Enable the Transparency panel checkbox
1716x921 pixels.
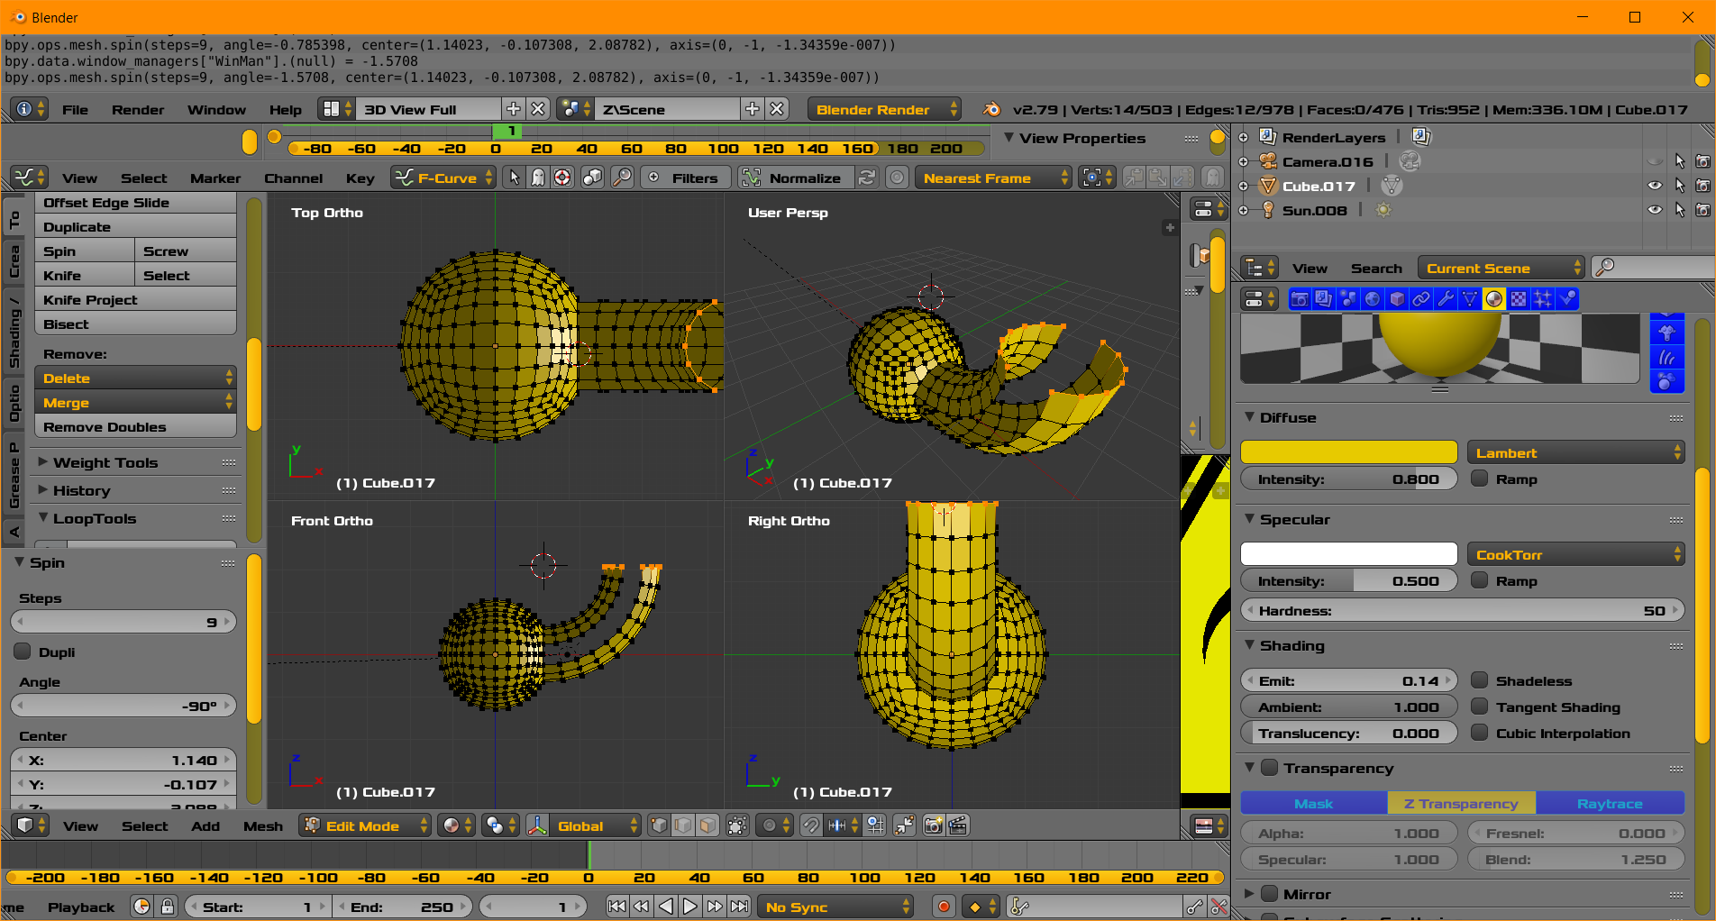tap(1269, 768)
